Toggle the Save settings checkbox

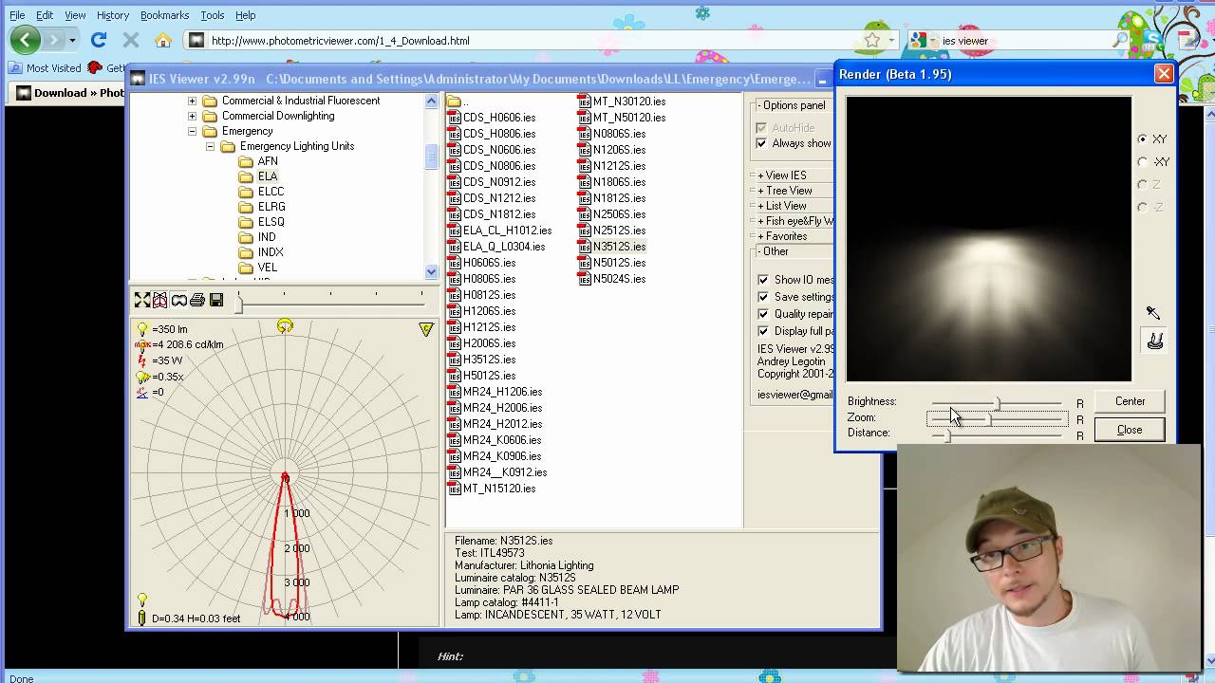click(x=763, y=297)
